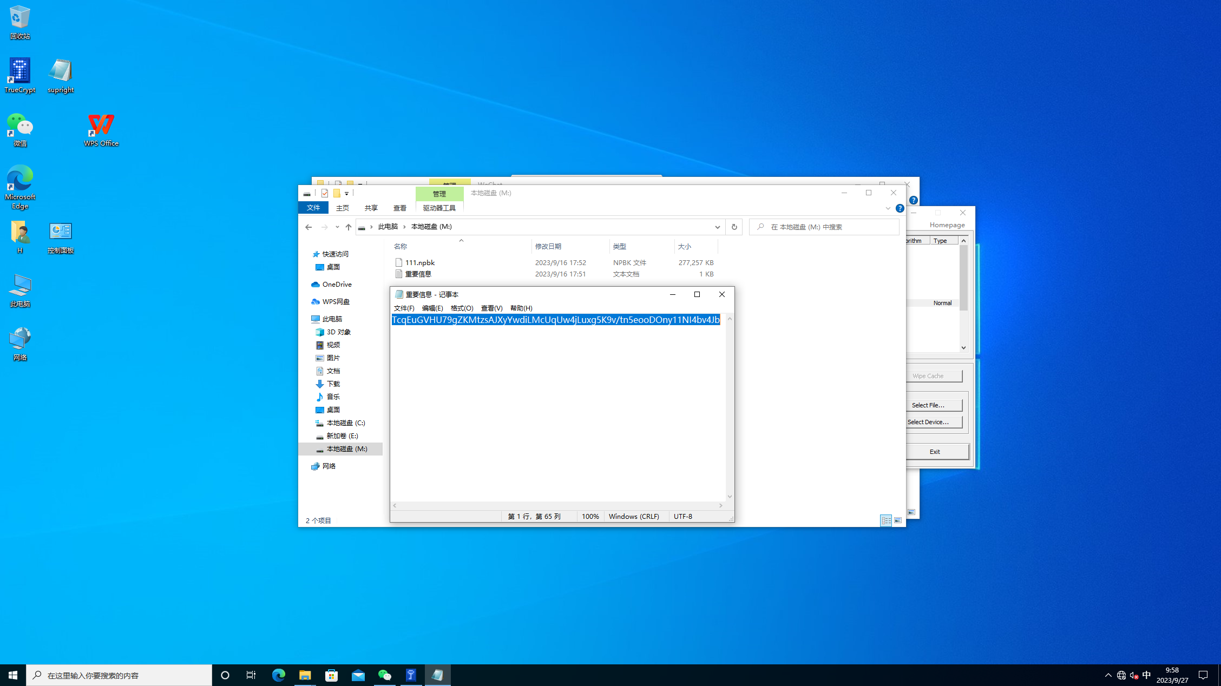Sort files by 修改日期 column header
This screenshot has height=686, width=1221.
click(548, 247)
